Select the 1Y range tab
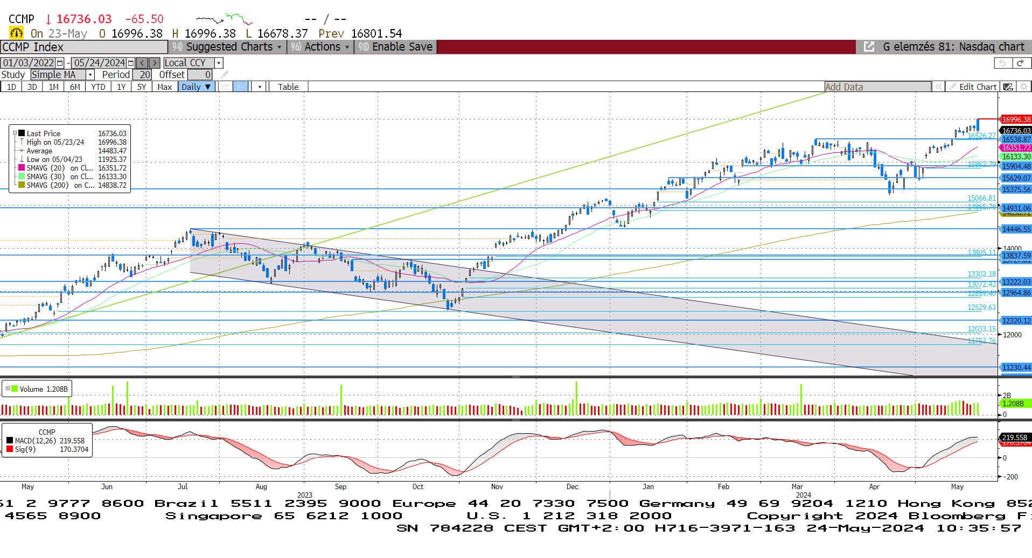The height and width of the screenshot is (558, 1032). click(121, 87)
